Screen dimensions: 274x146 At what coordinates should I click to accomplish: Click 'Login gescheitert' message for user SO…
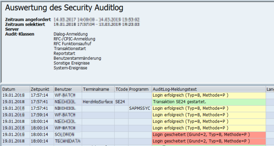point(209,135)
